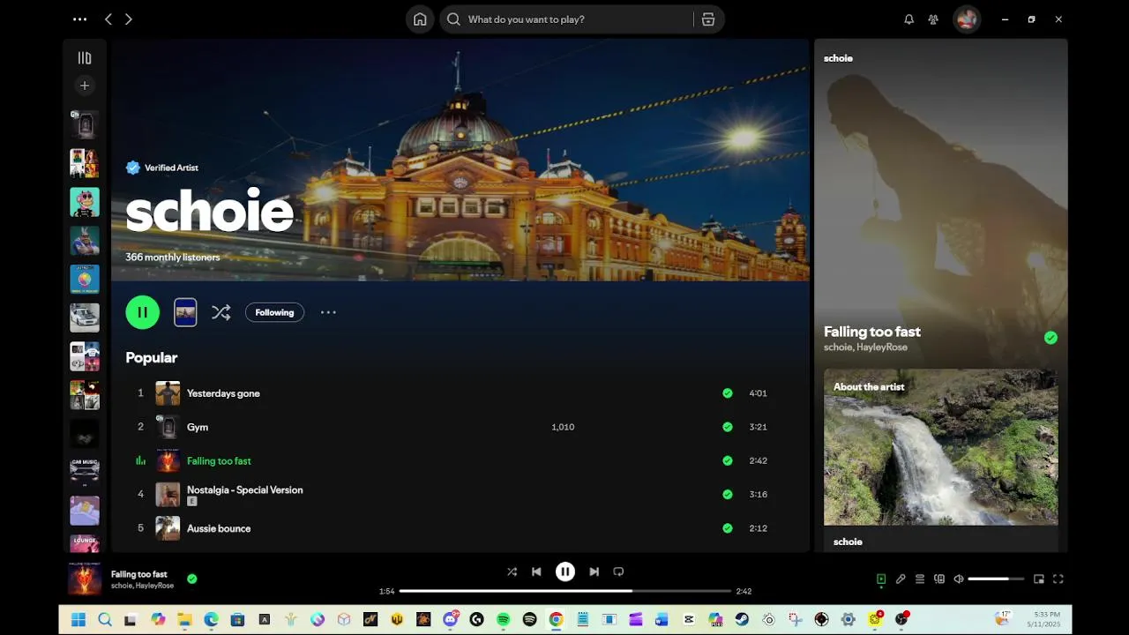Open more options for schoie artist
The image size is (1129, 635).
[328, 312]
